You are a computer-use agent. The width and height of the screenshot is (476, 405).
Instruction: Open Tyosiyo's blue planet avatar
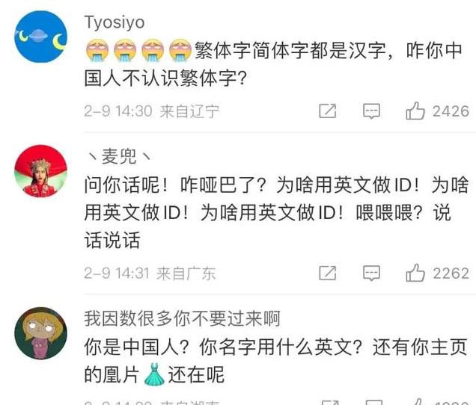coord(41,37)
